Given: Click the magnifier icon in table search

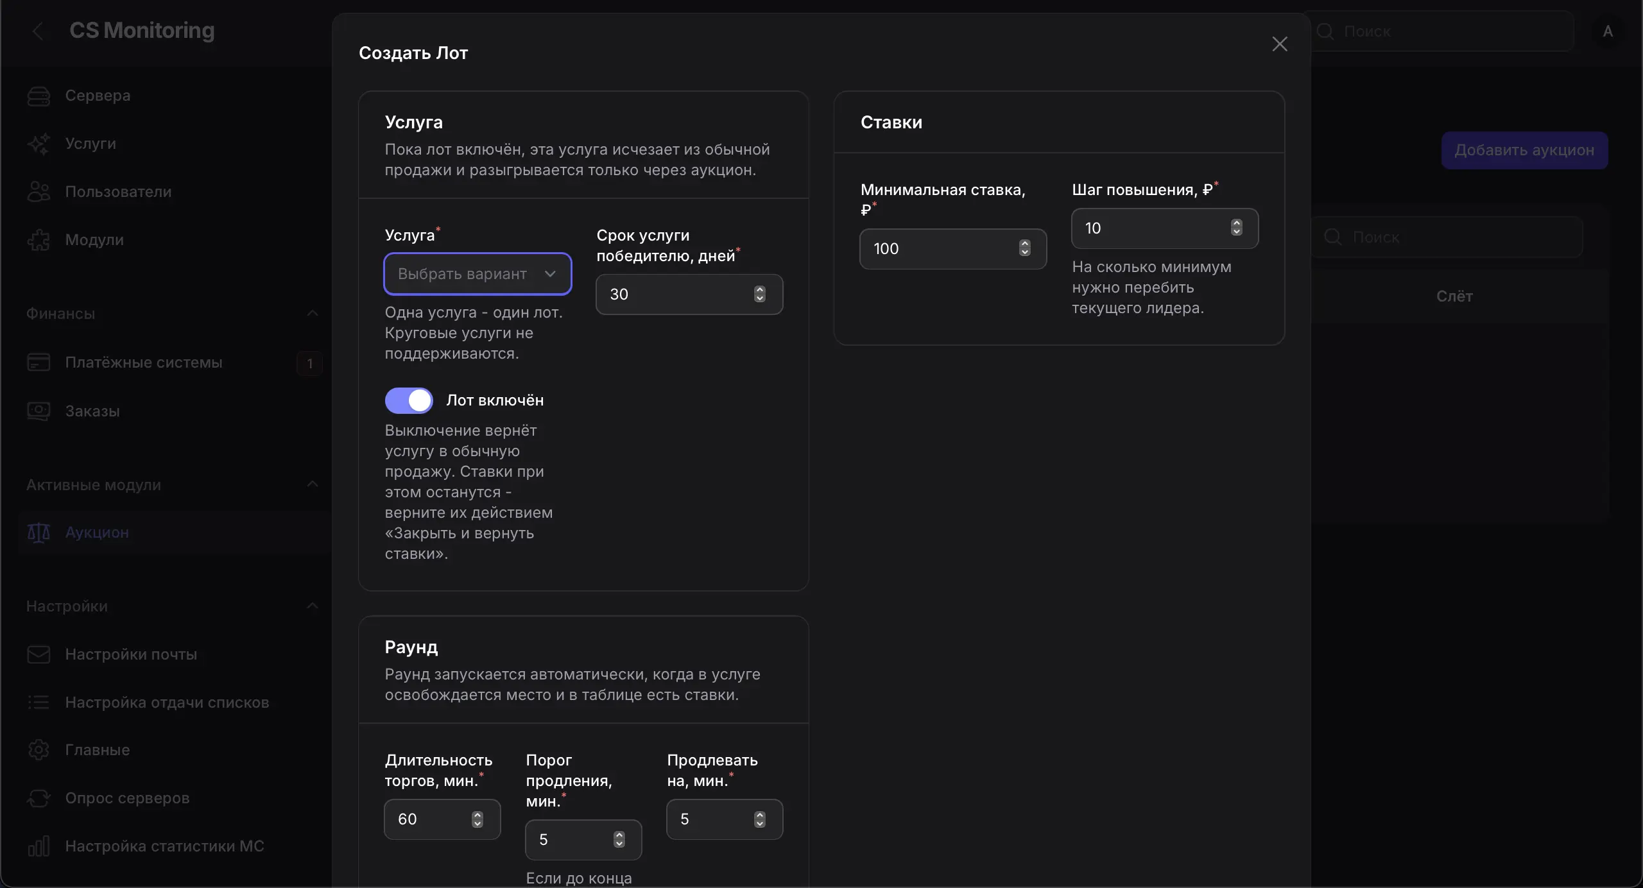Looking at the screenshot, I should 1333,237.
